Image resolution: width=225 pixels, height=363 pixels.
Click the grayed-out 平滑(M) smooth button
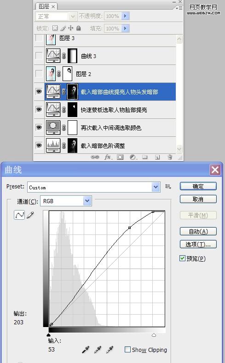point(198,215)
